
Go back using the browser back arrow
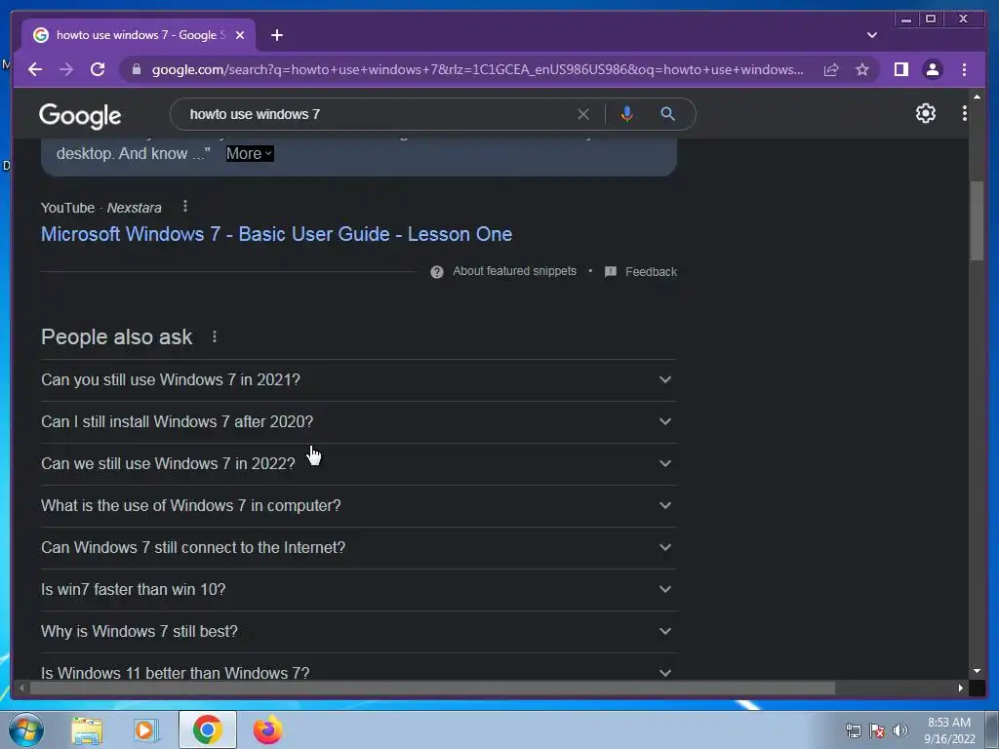click(35, 69)
